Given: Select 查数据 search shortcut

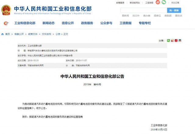Looking at the screenshot, I should [168, 16].
